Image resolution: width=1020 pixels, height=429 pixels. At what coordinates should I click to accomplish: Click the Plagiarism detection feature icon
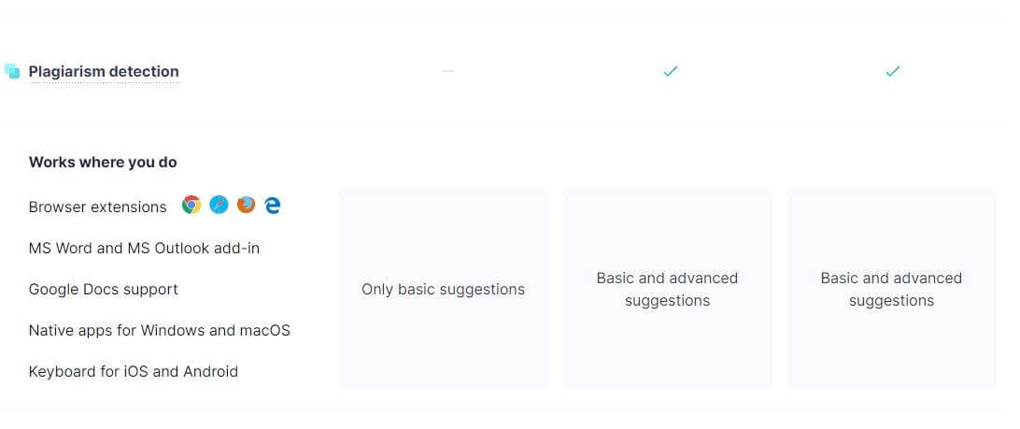pos(12,71)
